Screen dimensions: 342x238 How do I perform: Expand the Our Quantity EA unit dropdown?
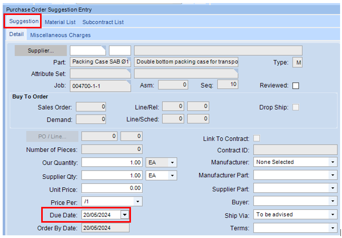click(172, 162)
